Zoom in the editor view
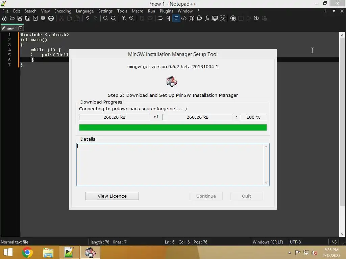 pyautogui.click(x=124, y=18)
